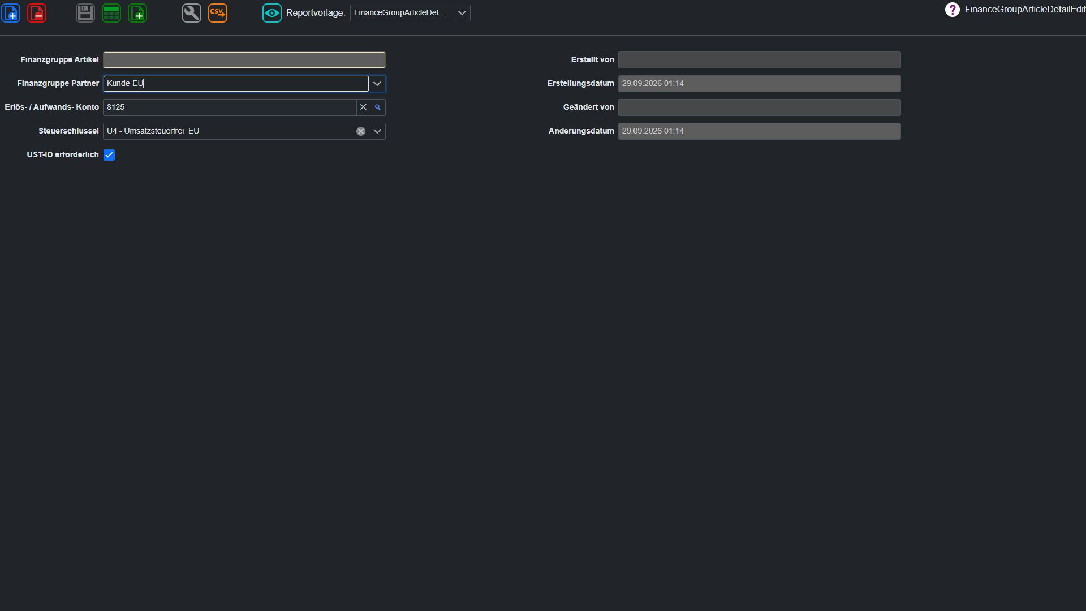
Task: Click the purple question mark help icon
Action: [x=953, y=10]
